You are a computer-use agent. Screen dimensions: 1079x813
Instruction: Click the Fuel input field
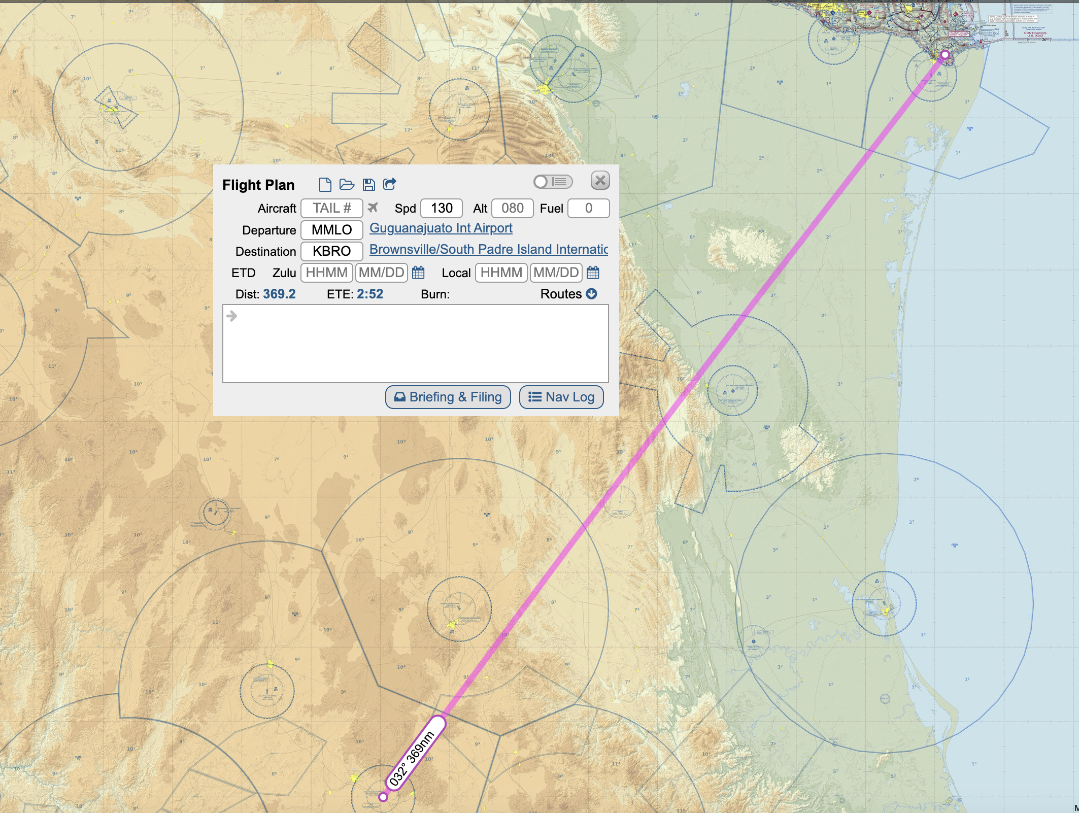pos(589,208)
